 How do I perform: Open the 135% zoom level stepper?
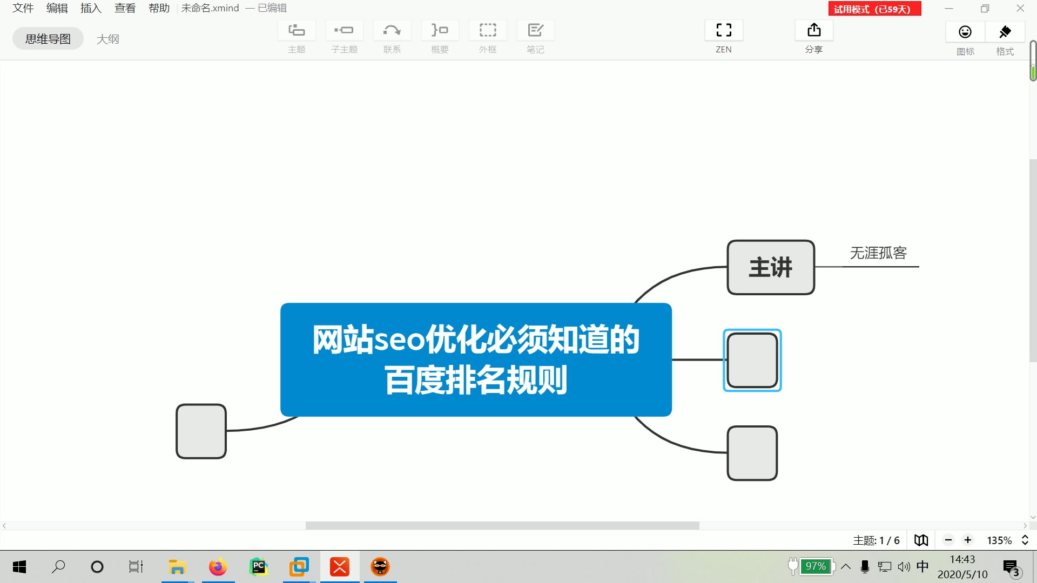point(1025,540)
